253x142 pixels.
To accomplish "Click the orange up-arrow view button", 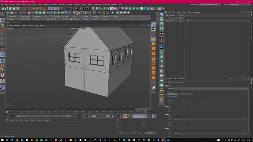I will (153, 68).
